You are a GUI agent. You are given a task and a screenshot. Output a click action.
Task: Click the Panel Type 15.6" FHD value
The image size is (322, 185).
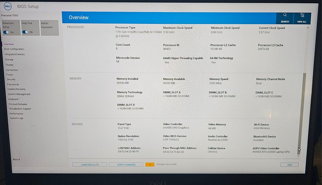123,128
